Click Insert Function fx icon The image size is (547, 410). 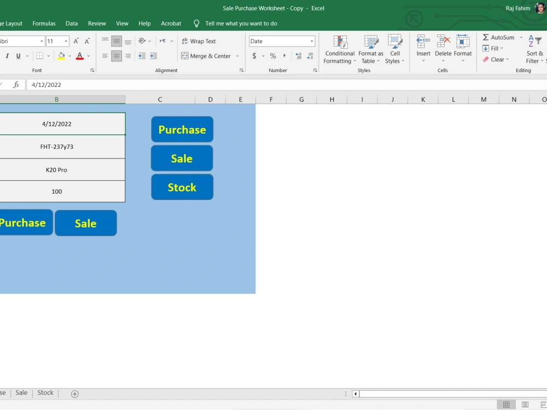[x=16, y=85]
